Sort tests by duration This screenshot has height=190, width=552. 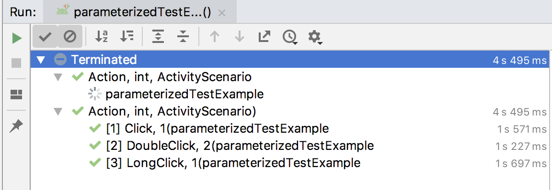point(126,36)
